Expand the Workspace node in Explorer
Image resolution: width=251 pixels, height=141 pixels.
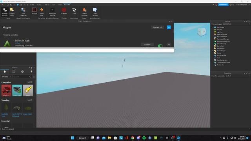pos(212,27)
